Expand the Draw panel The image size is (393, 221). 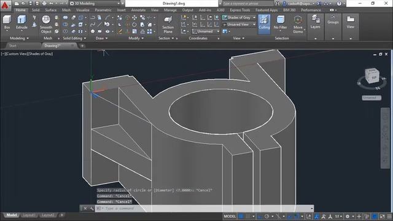click(x=101, y=38)
